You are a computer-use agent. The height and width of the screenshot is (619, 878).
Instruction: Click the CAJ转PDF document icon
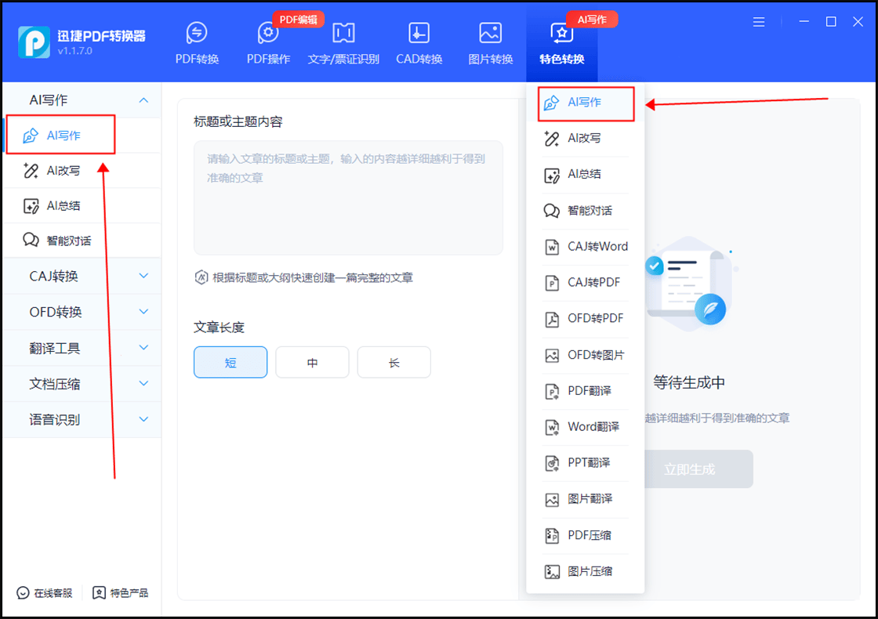(552, 283)
